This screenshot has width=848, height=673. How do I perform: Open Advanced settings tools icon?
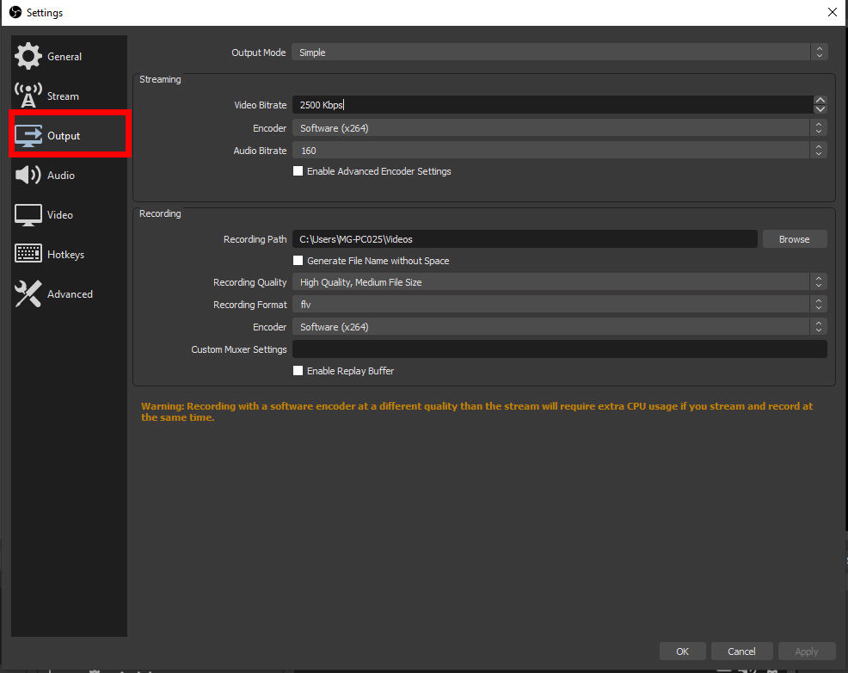coord(28,294)
